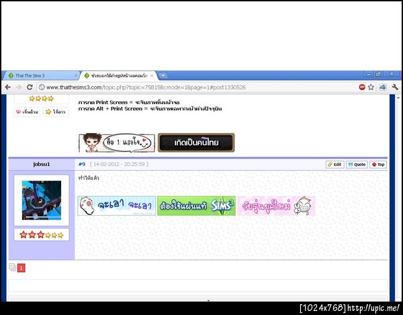Image resolution: width=403 pixels, height=315 pixels.
Task: Click the blue cat signature banner
Action: [117, 206]
